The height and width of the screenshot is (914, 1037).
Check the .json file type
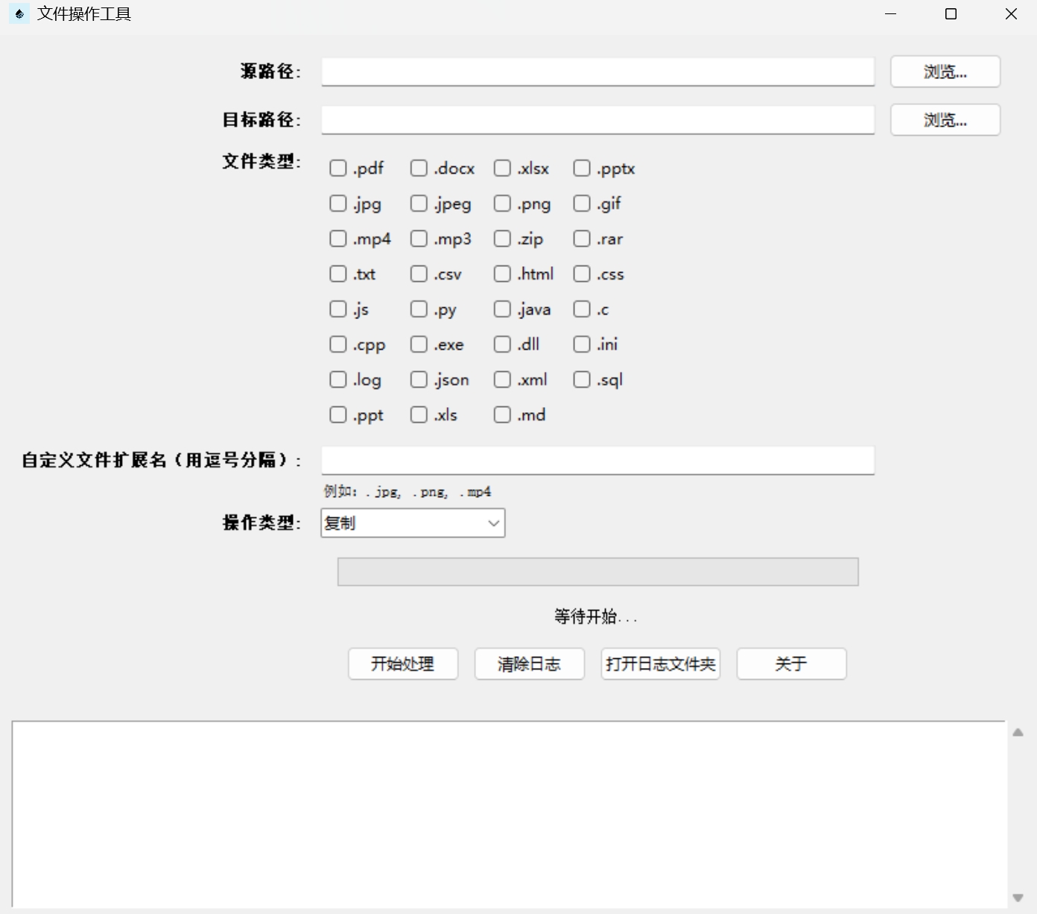[419, 379]
